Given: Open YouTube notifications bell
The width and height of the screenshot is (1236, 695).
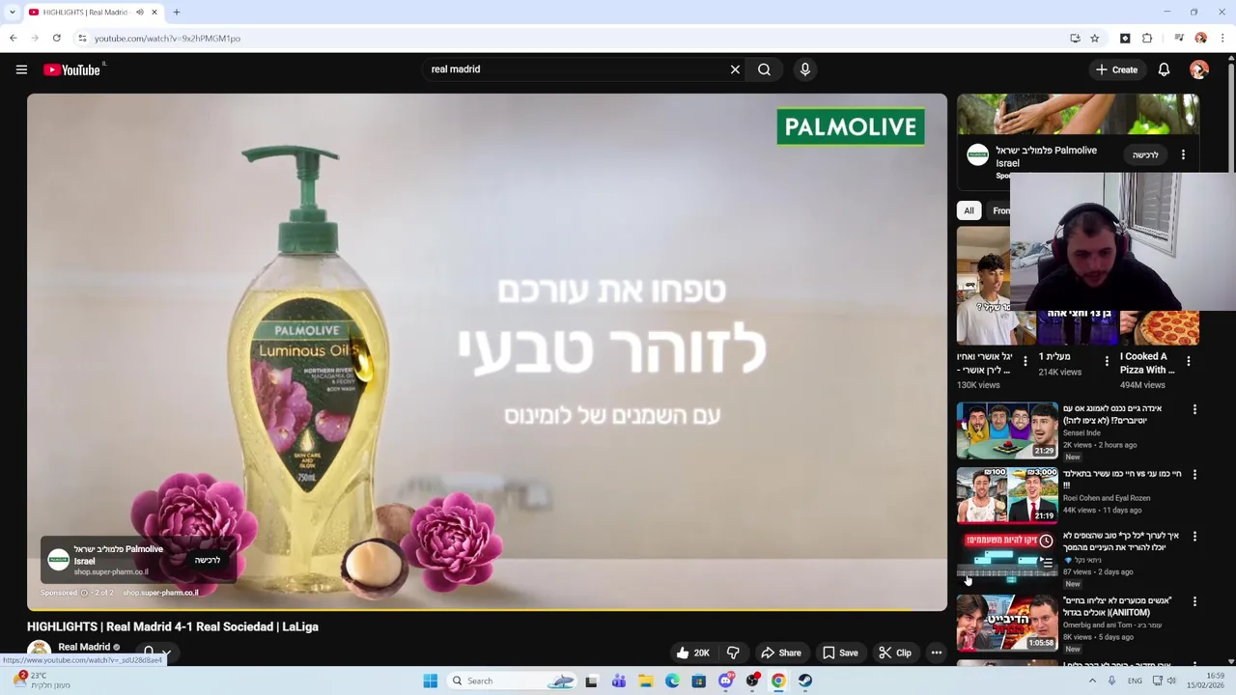Looking at the screenshot, I should 1164,69.
